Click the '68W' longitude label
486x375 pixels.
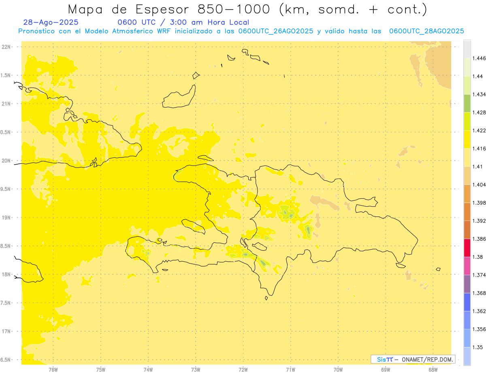pyautogui.click(x=433, y=369)
